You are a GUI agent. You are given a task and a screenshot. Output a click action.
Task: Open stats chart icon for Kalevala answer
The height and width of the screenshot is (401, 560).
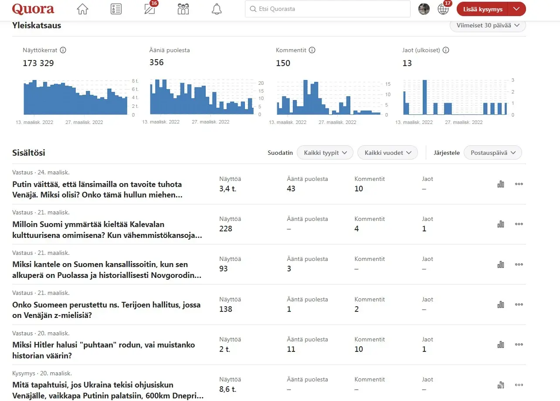coord(501,224)
